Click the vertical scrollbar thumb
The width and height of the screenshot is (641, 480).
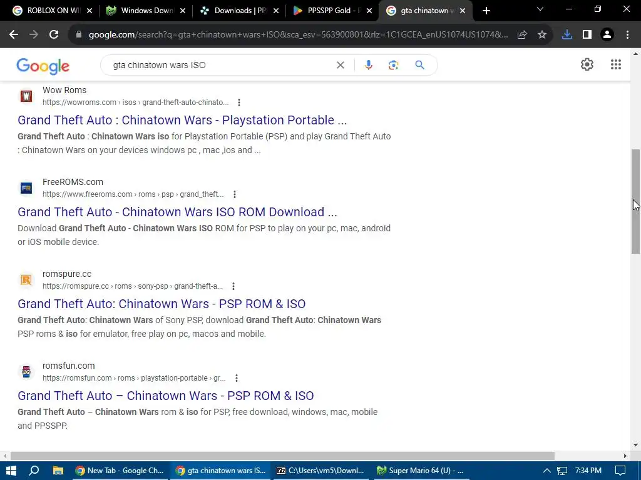[x=635, y=202]
